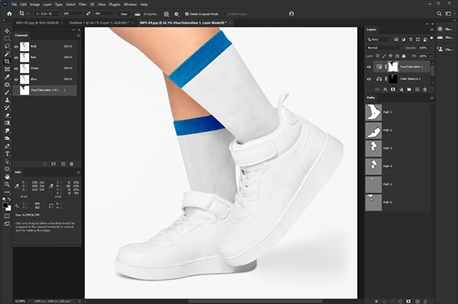Toggle visibility of the Blue channel
458x304 pixels.
click(x=16, y=79)
